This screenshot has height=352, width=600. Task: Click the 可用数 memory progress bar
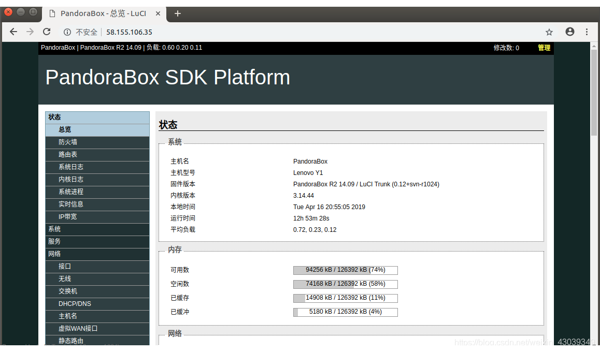pyautogui.click(x=346, y=270)
